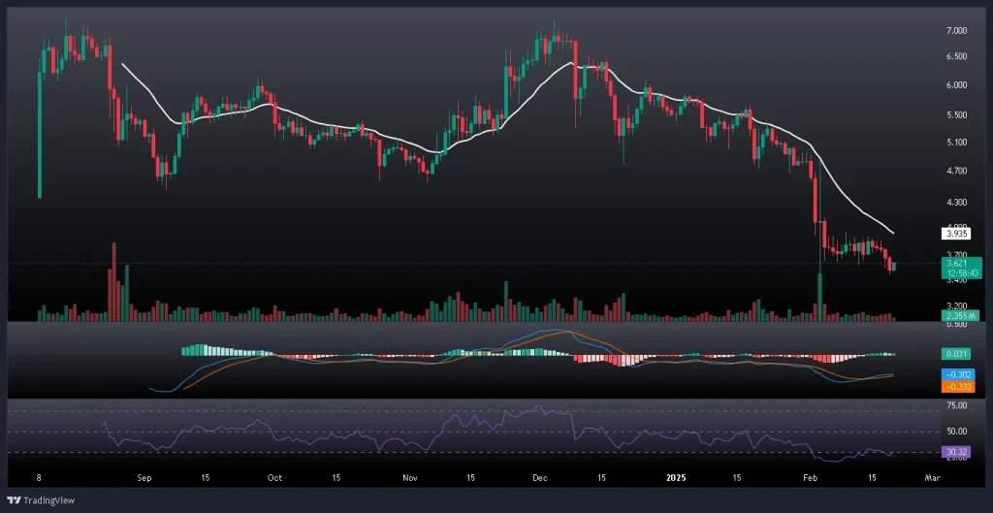
Task: Click the TradingView logo
Action: click(x=34, y=501)
